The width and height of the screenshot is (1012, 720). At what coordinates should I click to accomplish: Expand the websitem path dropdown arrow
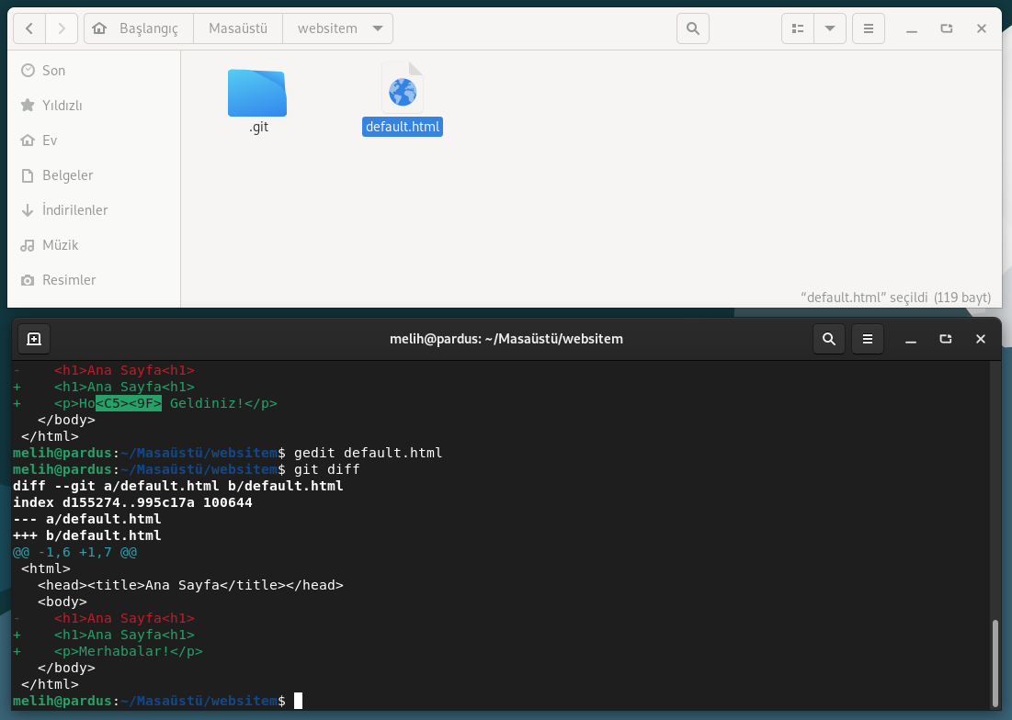[x=378, y=28]
